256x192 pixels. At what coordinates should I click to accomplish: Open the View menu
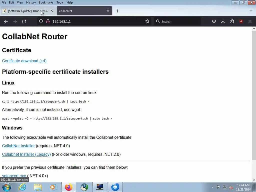(20, 2)
